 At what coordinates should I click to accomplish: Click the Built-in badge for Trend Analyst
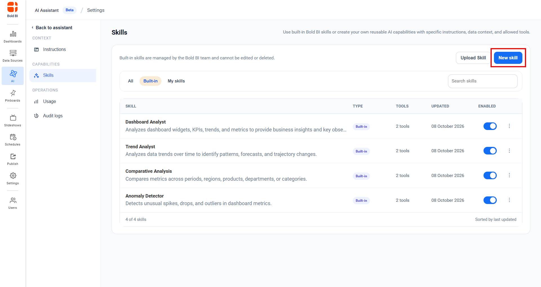(361, 151)
